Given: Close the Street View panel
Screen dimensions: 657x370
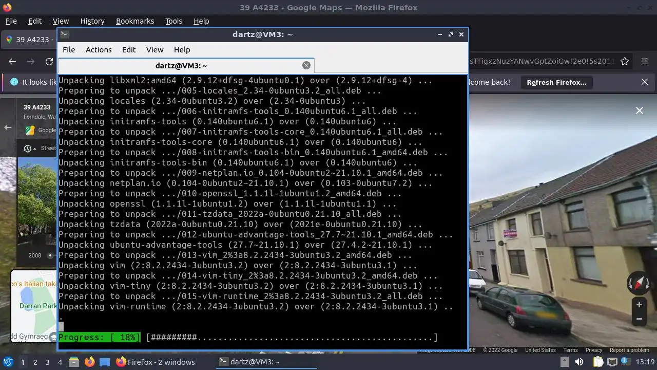Looking at the screenshot, I should pos(640,110).
